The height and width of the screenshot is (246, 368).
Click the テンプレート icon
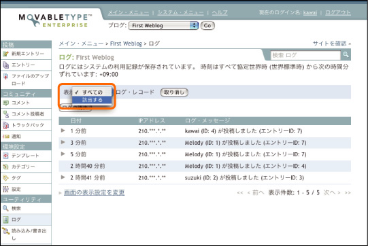coord(5,156)
